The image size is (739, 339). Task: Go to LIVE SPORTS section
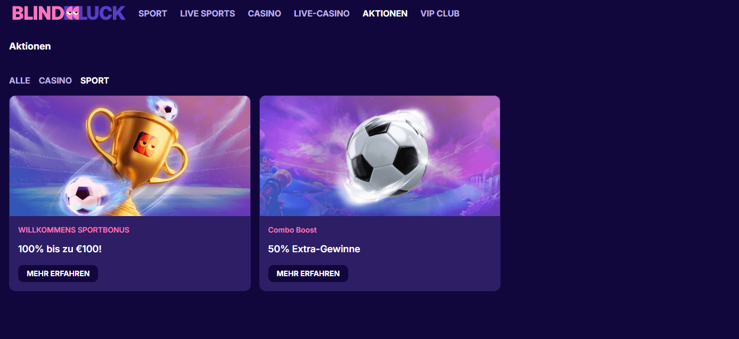pyautogui.click(x=208, y=13)
